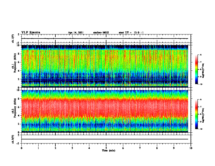
Task: Click the 'station=MOS' label
Action: [101, 33]
